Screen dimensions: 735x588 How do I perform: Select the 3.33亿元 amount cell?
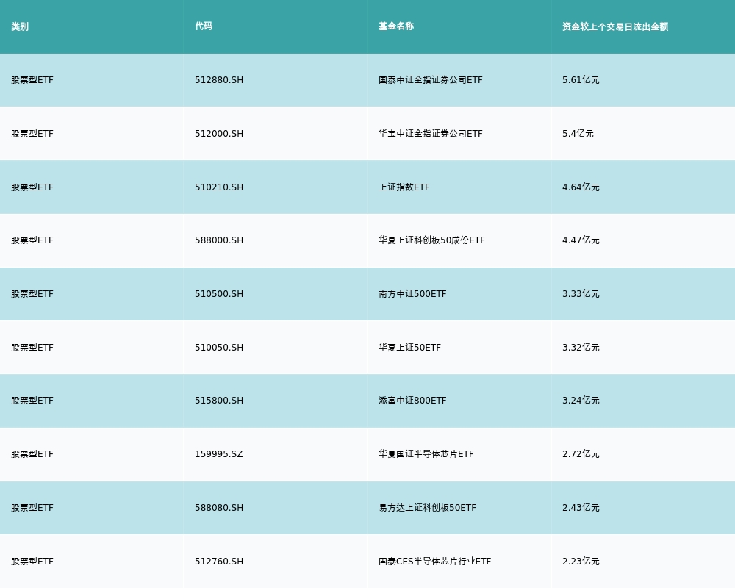[x=581, y=294]
